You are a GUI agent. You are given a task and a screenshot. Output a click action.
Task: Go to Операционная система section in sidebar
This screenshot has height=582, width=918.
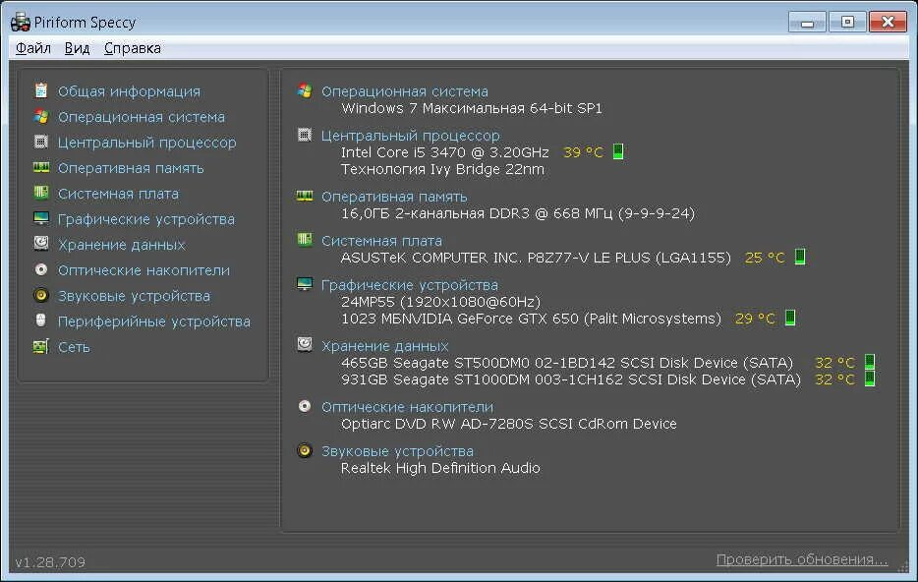142,117
